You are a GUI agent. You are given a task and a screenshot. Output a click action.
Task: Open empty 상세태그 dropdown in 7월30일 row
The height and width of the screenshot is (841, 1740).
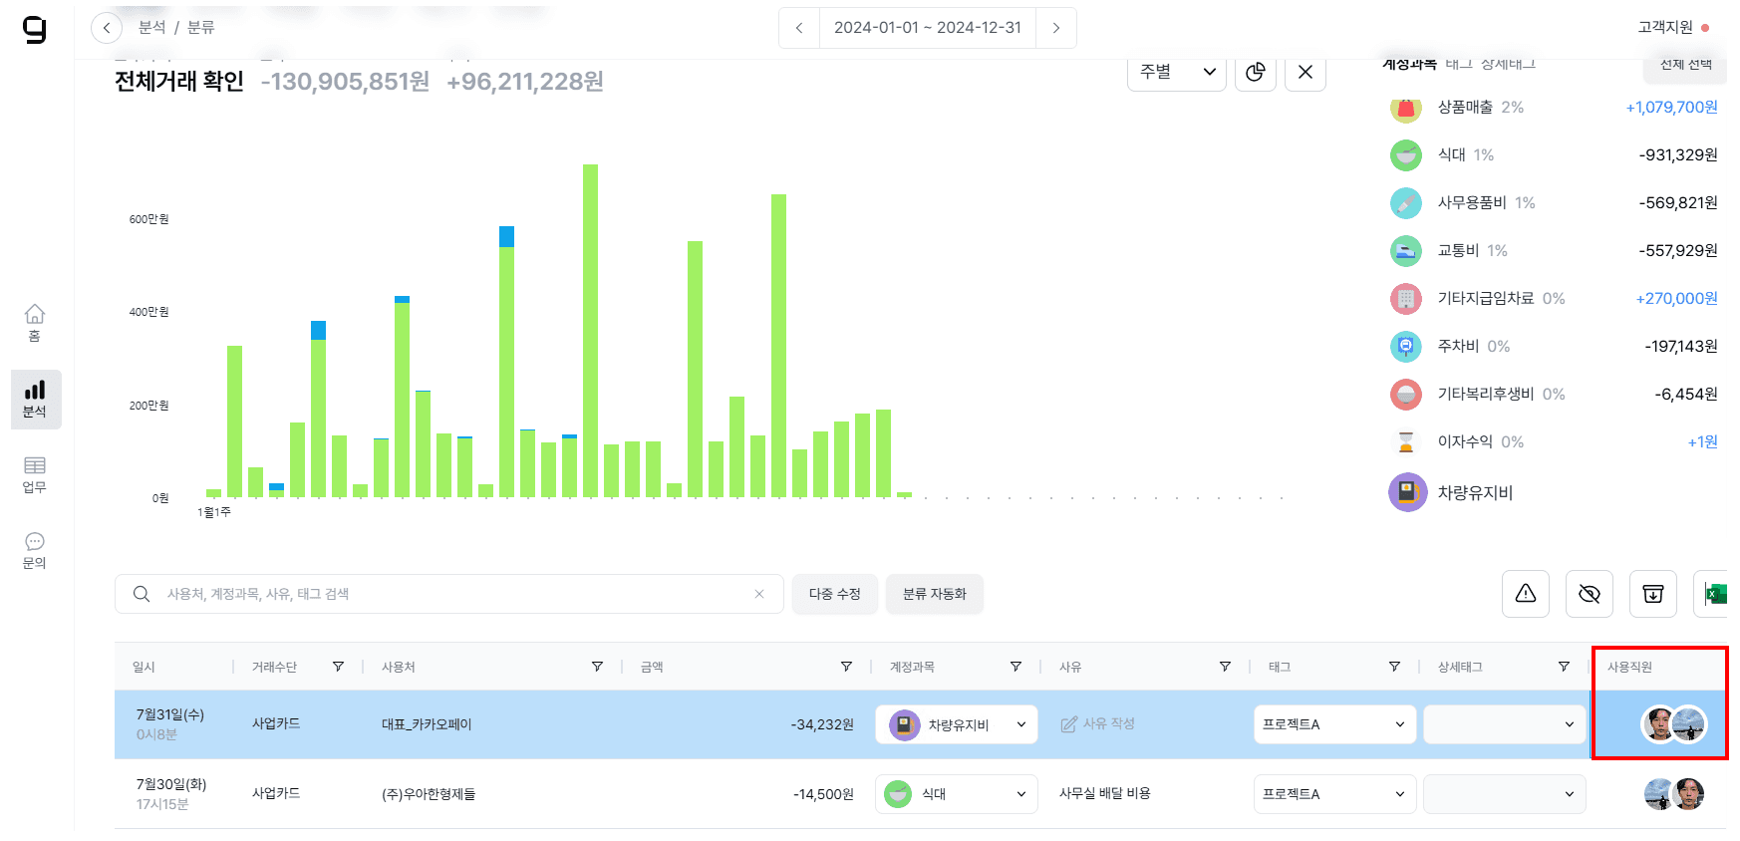click(x=1505, y=794)
